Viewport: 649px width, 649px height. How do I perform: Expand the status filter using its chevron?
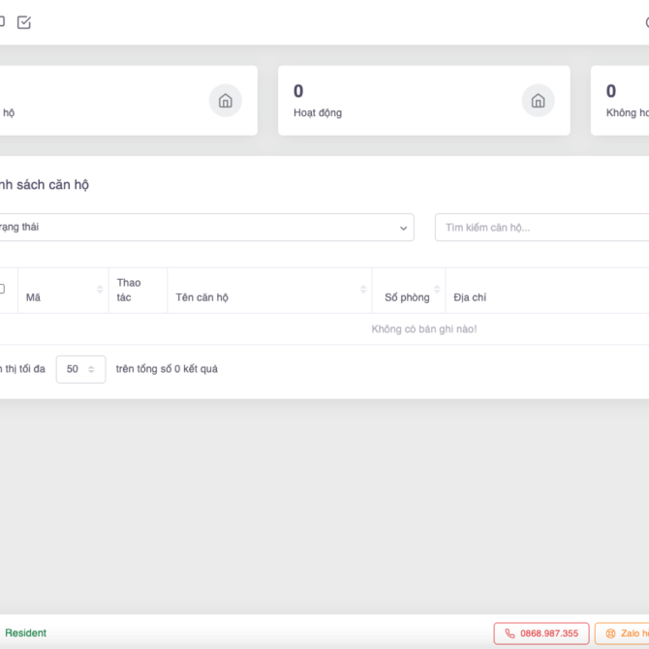pyautogui.click(x=403, y=229)
